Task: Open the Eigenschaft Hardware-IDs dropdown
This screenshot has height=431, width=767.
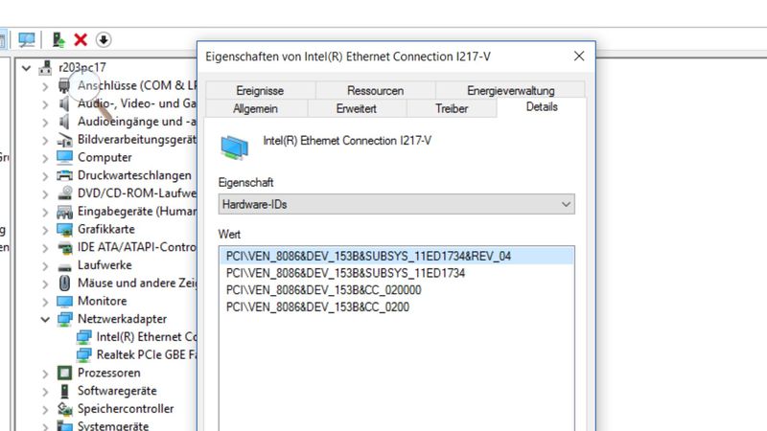Action: click(x=396, y=204)
